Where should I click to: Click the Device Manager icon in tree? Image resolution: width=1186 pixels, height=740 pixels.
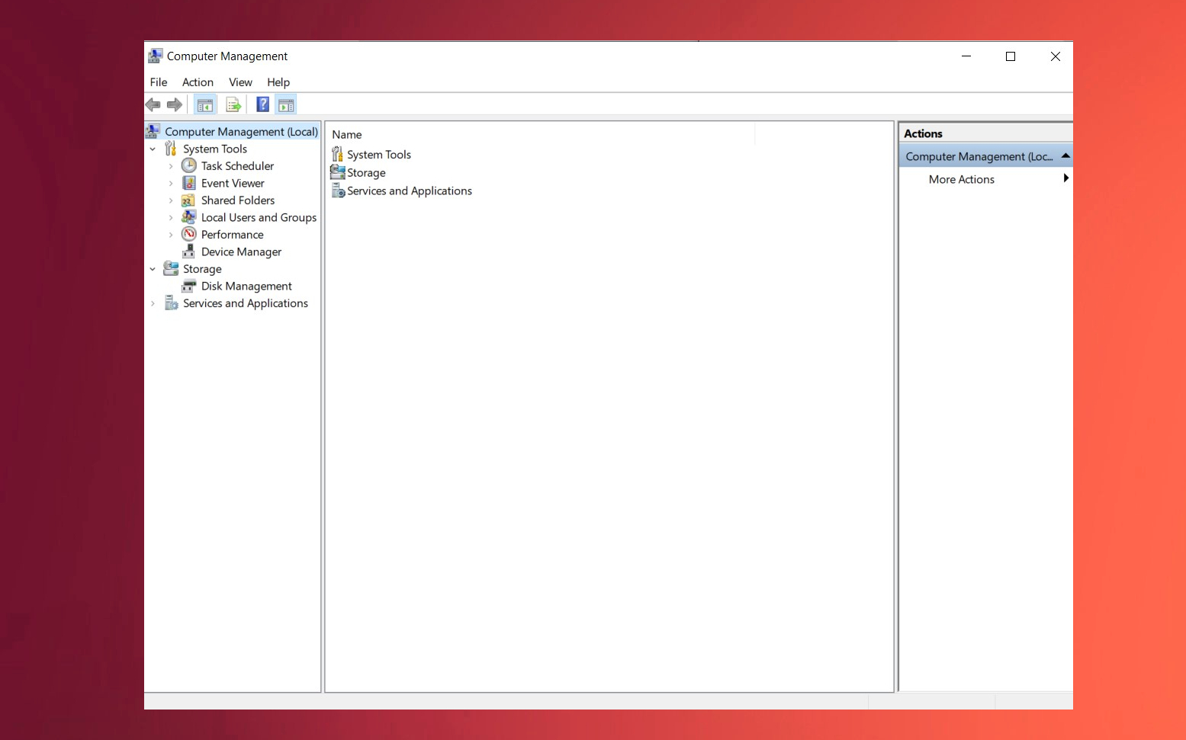pyautogui.click(x=189, y=251)
